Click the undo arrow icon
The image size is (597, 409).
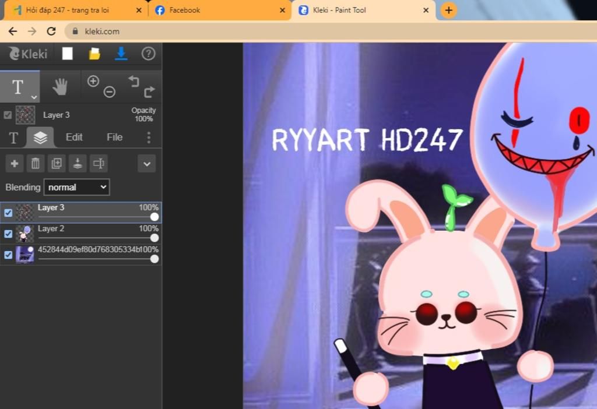134,81
